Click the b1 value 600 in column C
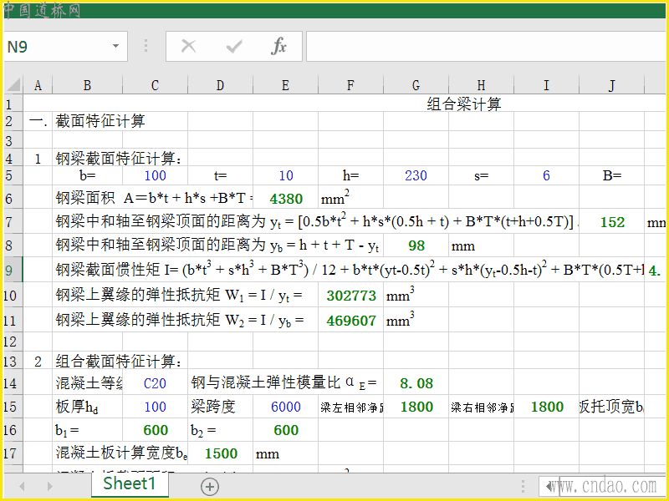 (x=156, y=430)
